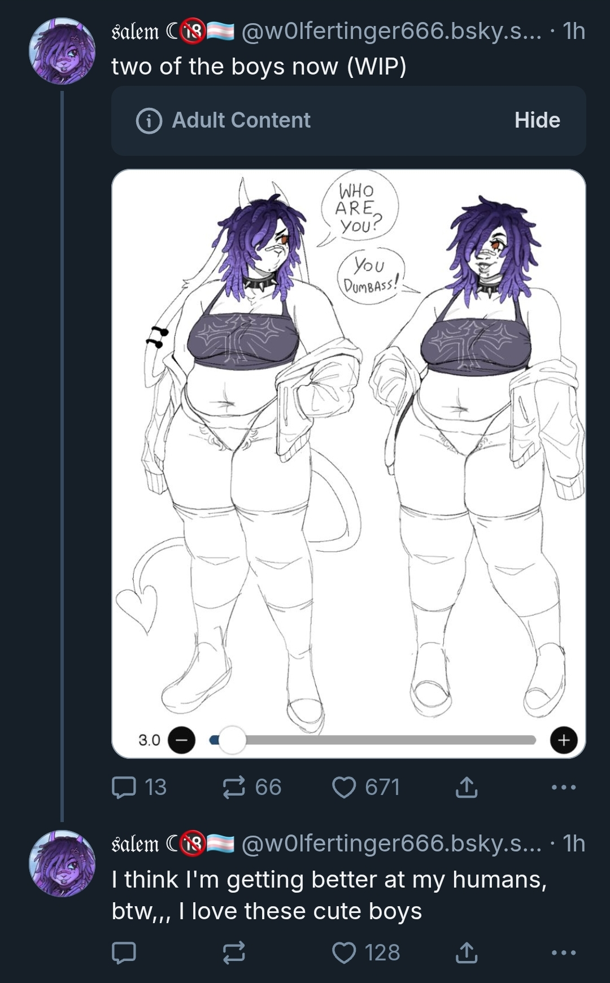Like the post with 671 likes
Image resolution: width=610 pixels, height=983 pixels.
pos(366,787)
